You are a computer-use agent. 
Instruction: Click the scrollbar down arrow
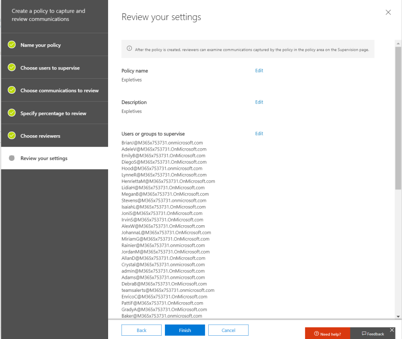click(398, 316)
